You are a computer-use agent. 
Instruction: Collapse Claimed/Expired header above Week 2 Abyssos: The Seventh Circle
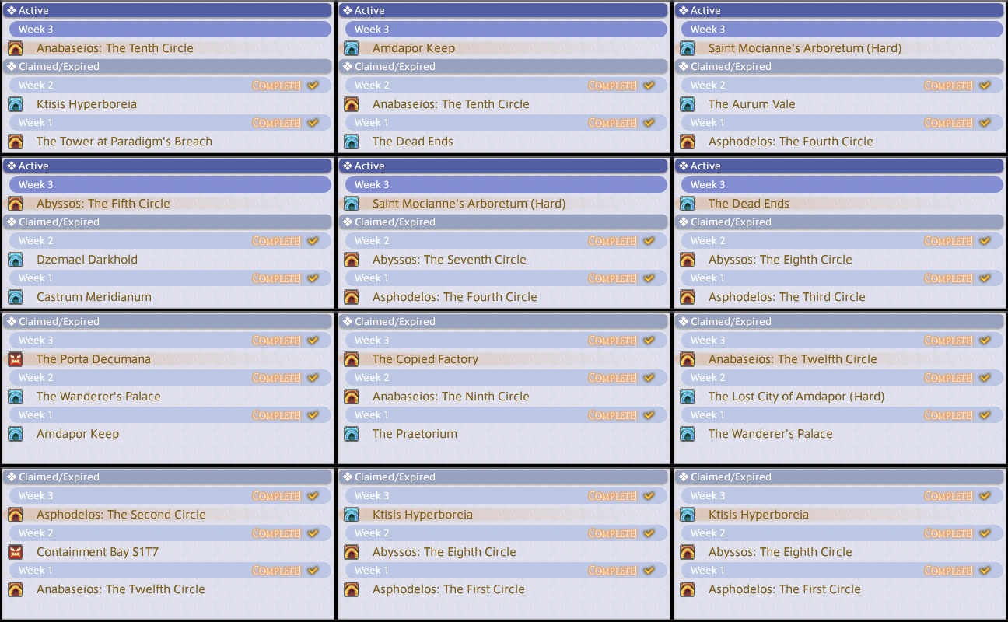pyautogui.click(x=503, y=222)
